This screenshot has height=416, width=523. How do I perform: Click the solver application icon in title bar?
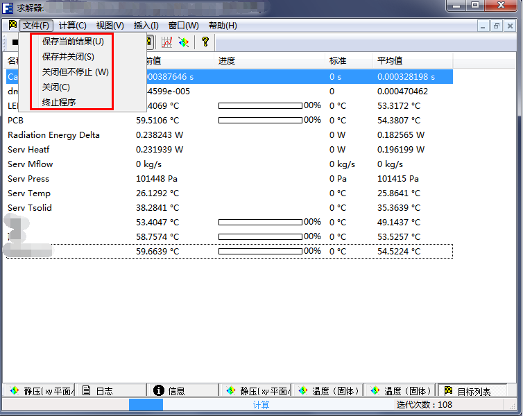pyautogui.click(x=8, y=8)
